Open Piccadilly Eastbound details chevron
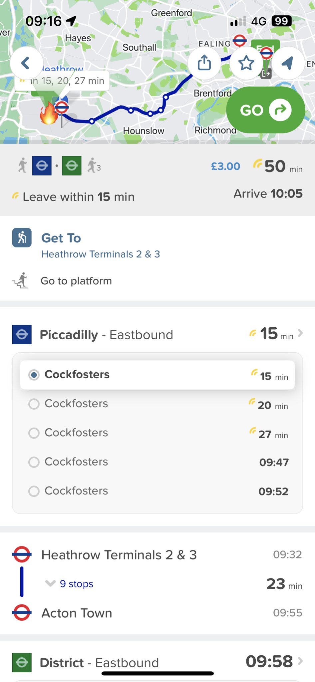 tap(300, 333)
